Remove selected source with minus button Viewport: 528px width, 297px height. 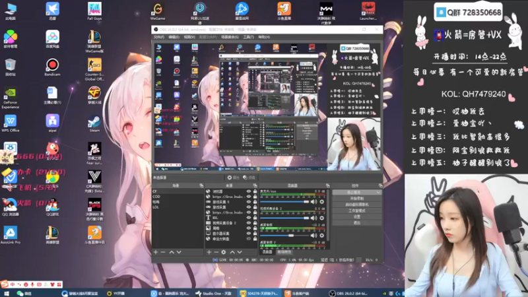[216, 252]
